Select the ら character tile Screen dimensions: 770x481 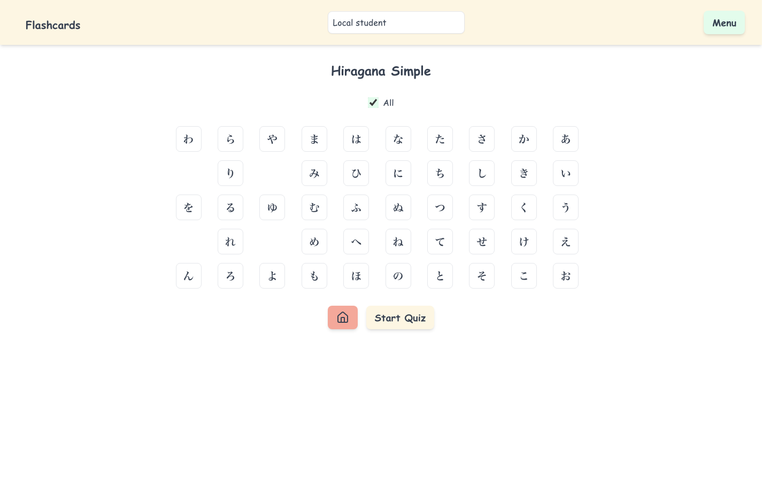[x=230, y=139]
